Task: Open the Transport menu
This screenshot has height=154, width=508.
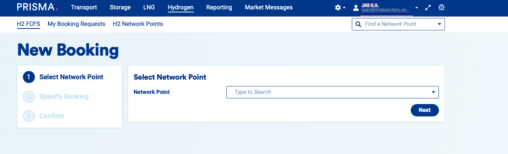Action: (84, 7)
